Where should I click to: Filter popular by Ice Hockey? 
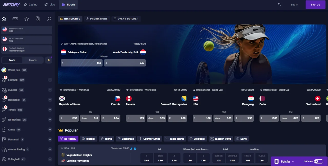click(x=68, y=139)
